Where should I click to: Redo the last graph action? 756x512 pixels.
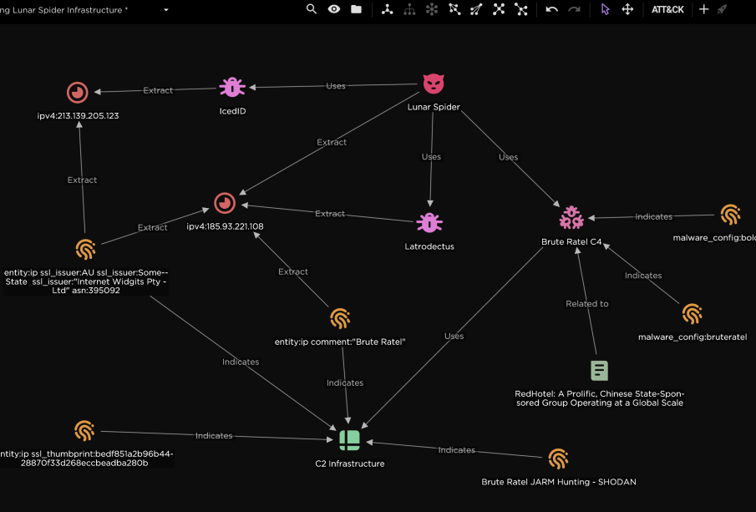(574, 9)
